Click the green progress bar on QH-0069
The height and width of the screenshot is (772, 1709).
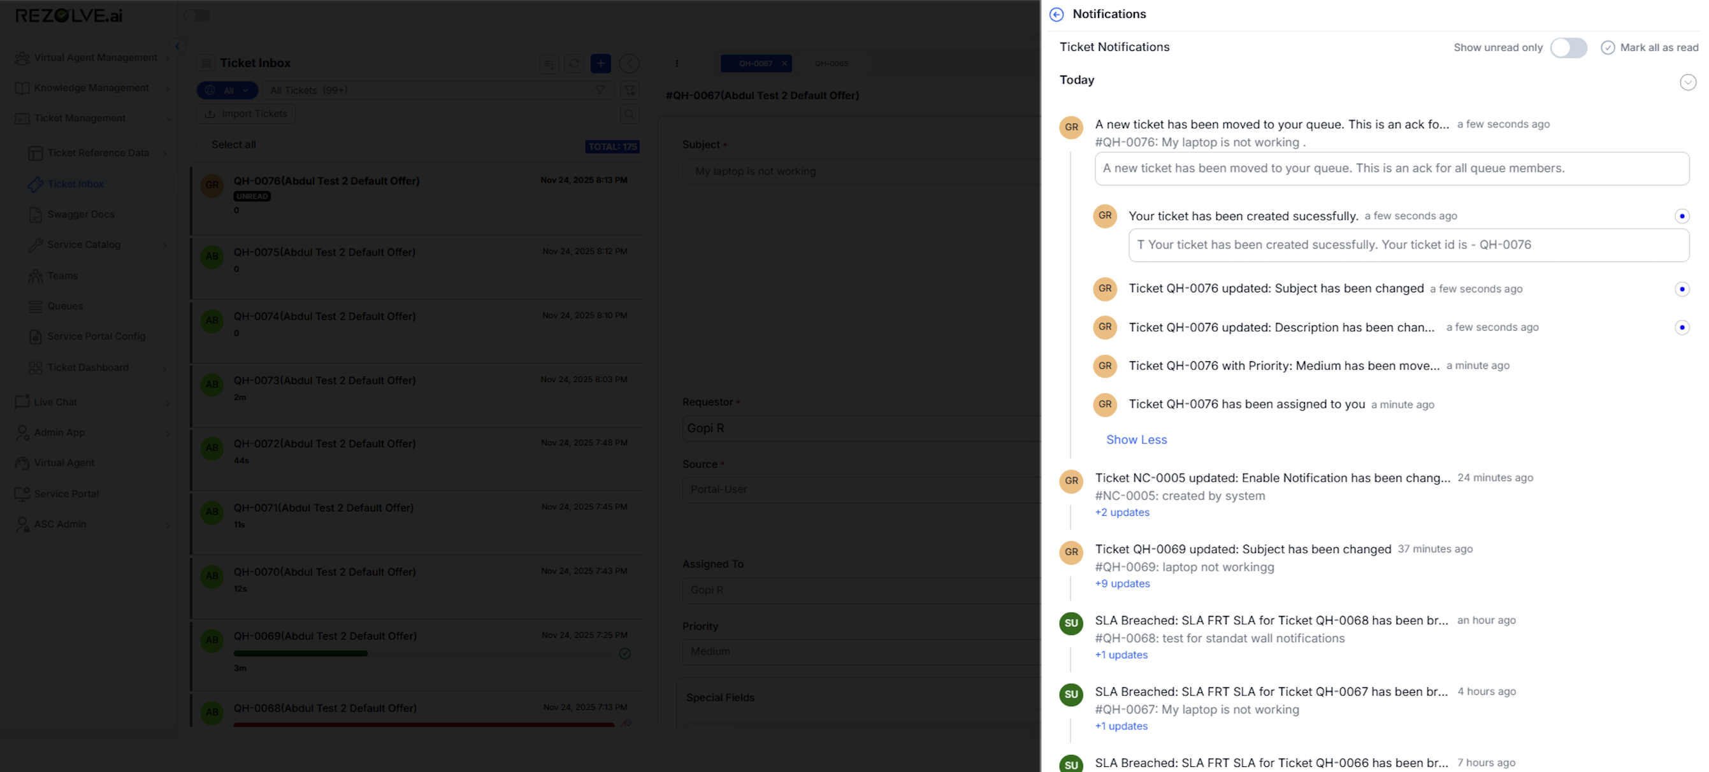[300, 654]
